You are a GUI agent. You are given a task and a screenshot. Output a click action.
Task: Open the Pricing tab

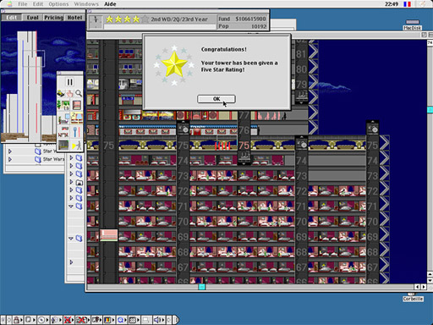53,18
